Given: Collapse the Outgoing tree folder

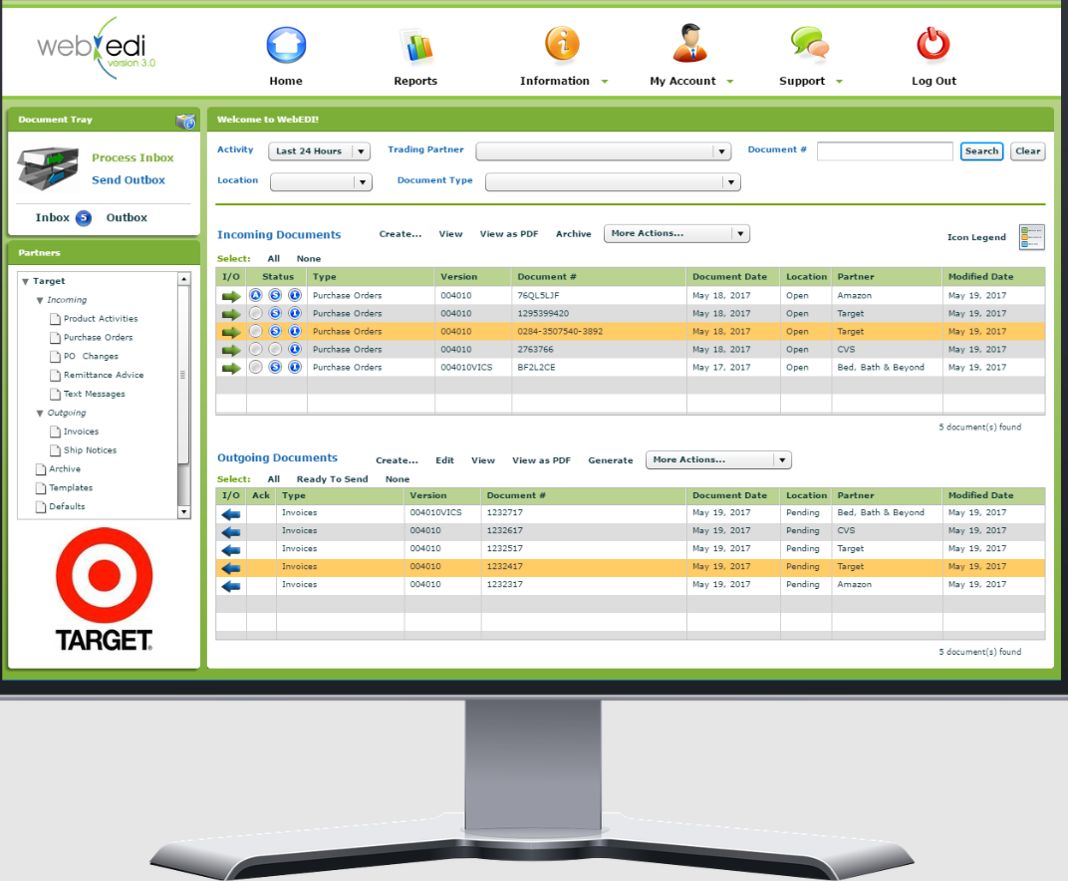Looking at the screenshot, I should (40, 414).
